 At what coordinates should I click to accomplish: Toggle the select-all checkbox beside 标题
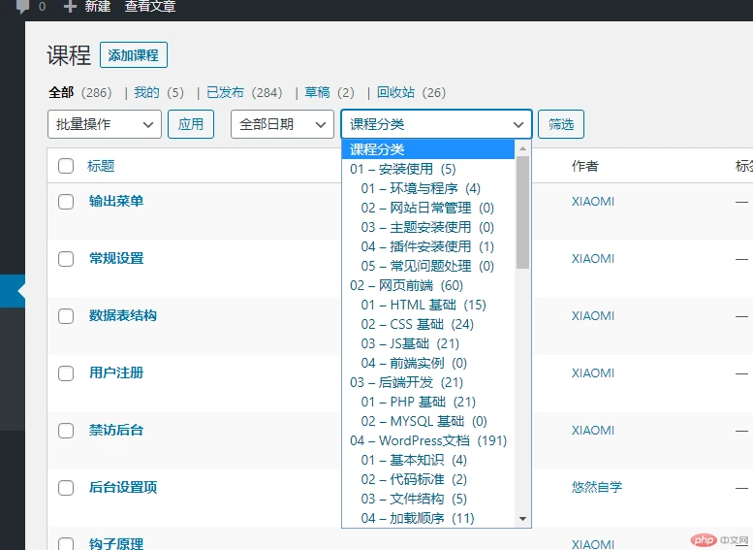pos(66,166)
